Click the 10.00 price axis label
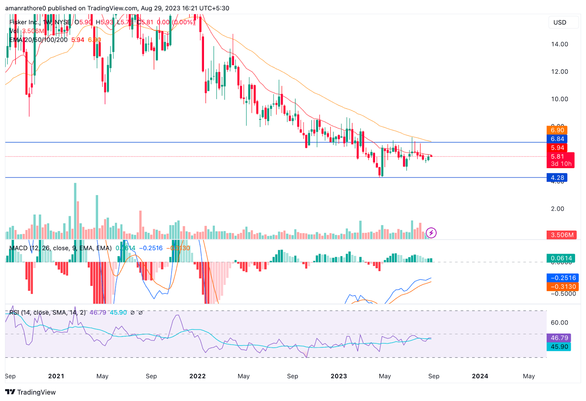This screenshot has width=586, height=401. coord(560,99)
